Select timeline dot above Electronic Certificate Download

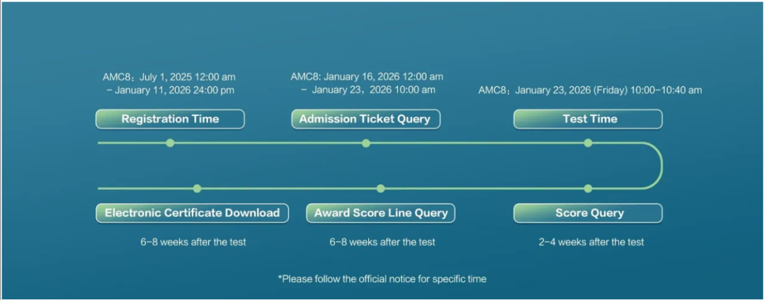197,188
